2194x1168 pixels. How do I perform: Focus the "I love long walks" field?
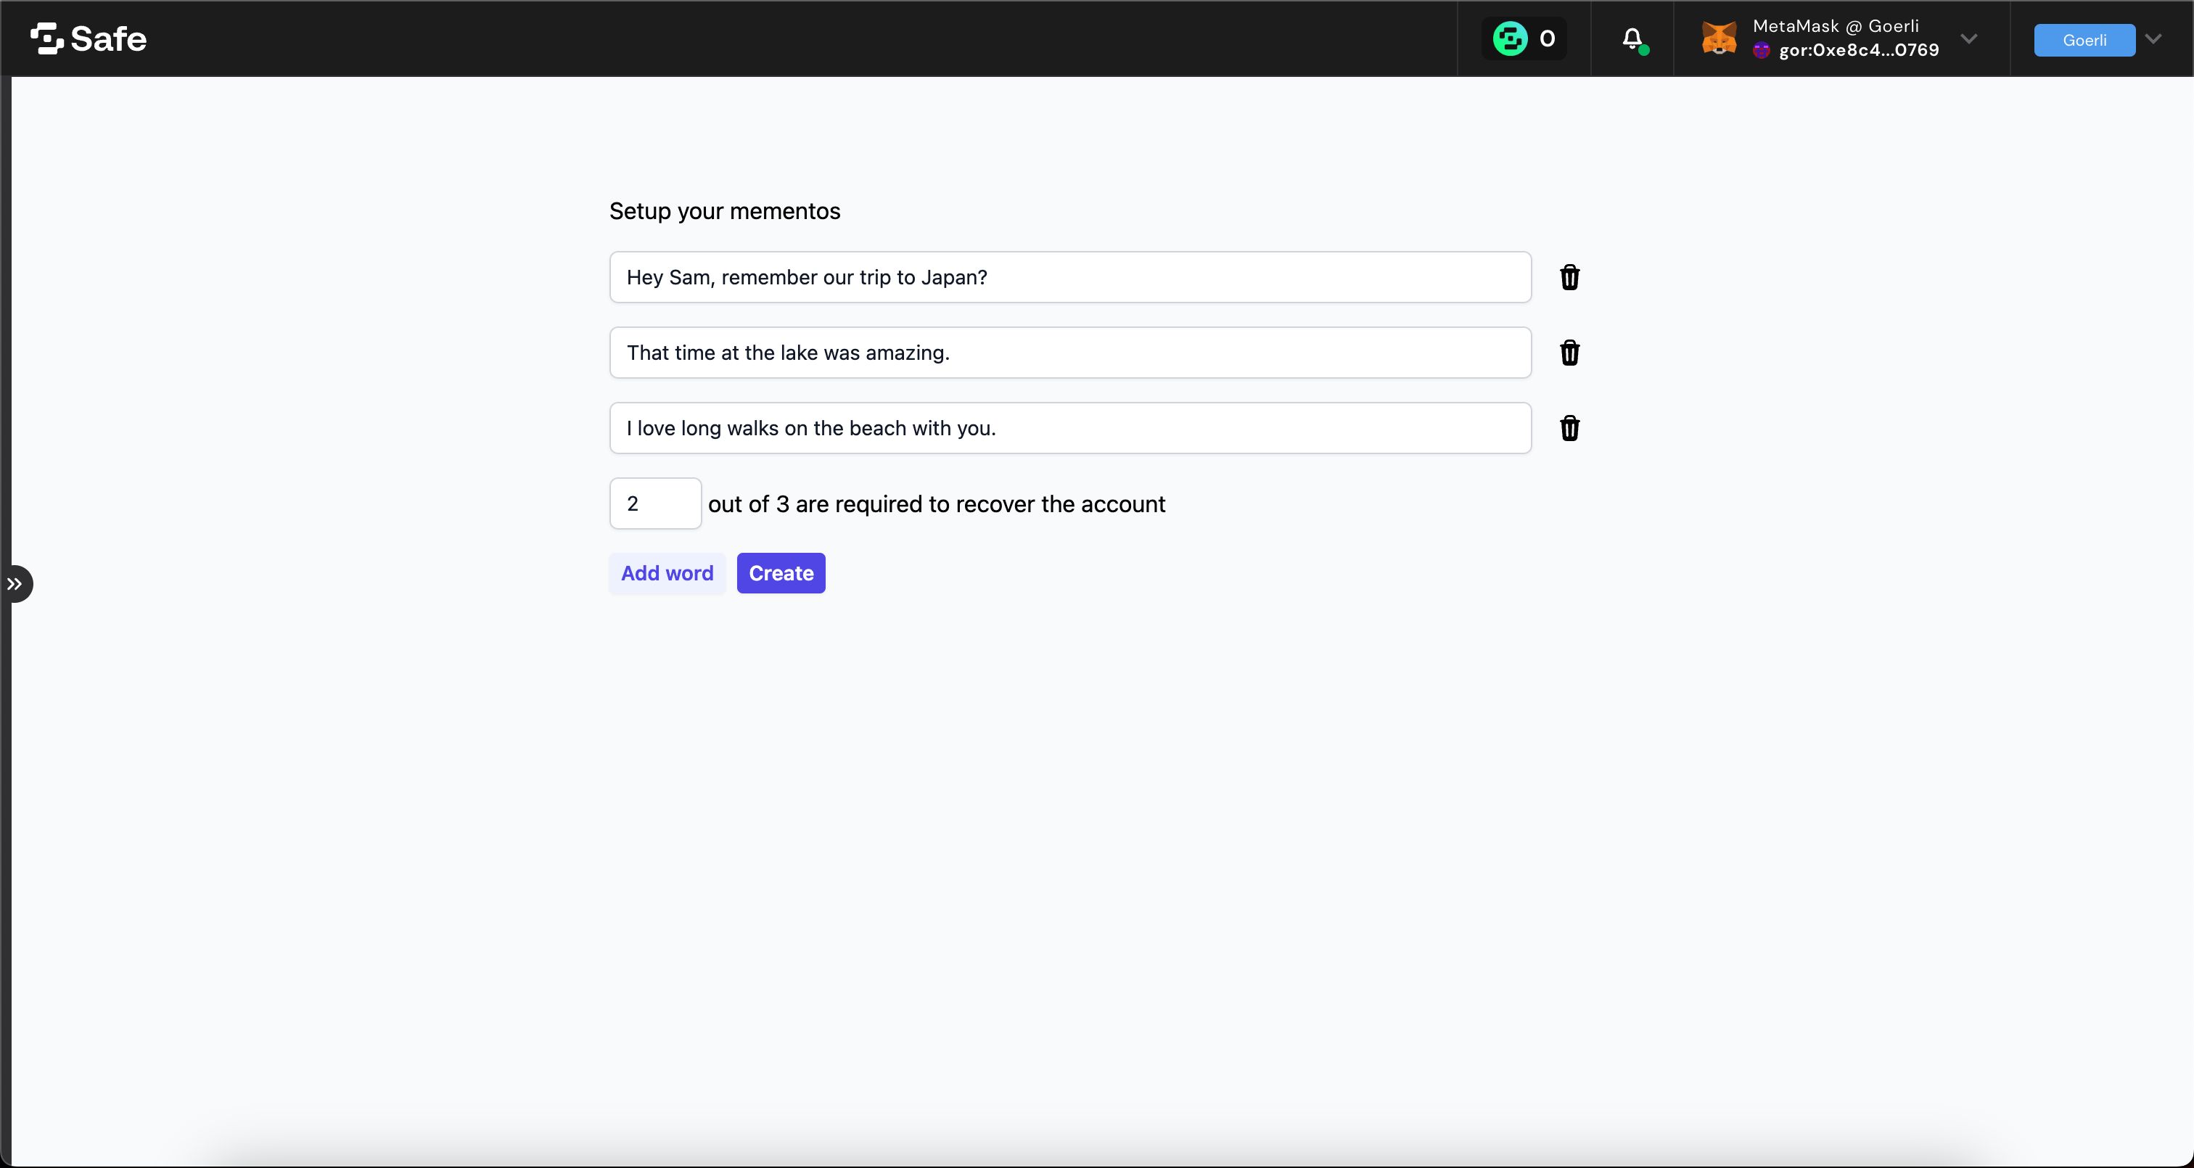(1069, 429)
